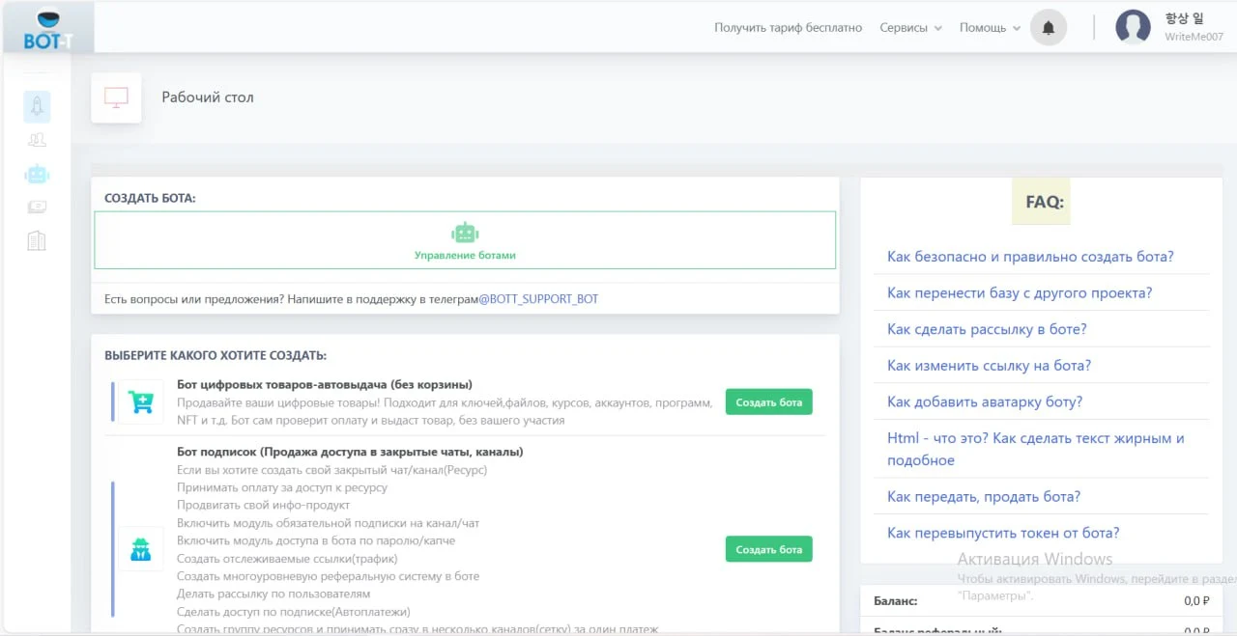
Task: Create digital goods bot with Создать бота
Action: pos(768,402)
